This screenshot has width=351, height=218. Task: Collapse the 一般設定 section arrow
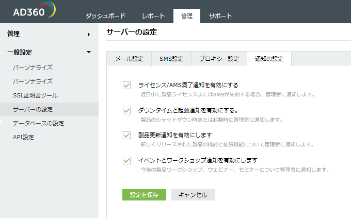coord(89,52)
